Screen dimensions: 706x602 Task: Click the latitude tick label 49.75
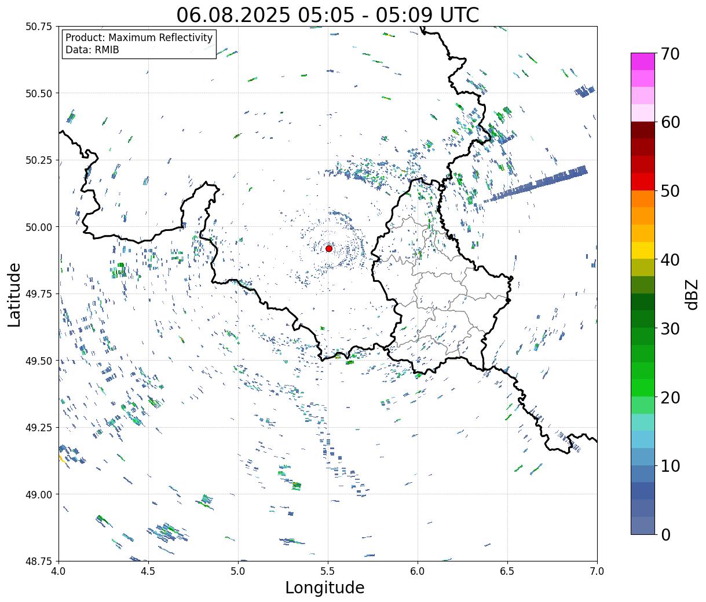39,294
